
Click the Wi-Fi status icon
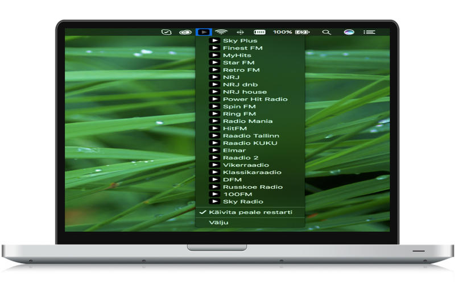click(221, 32)
